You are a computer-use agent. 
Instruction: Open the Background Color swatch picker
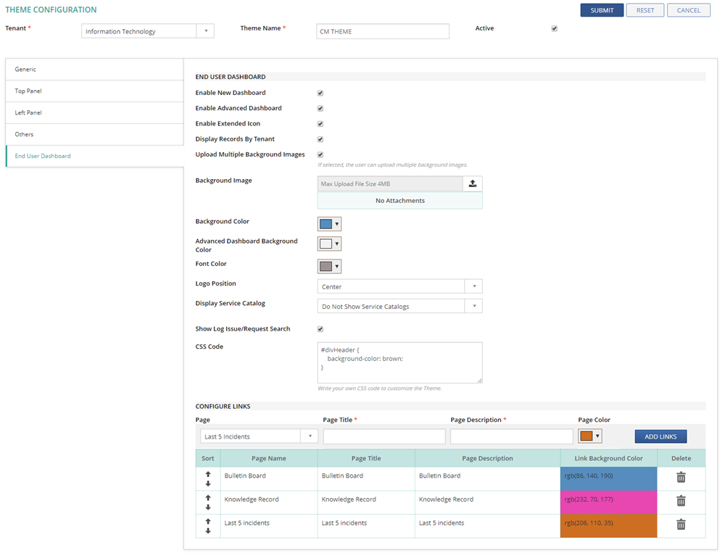329,224
